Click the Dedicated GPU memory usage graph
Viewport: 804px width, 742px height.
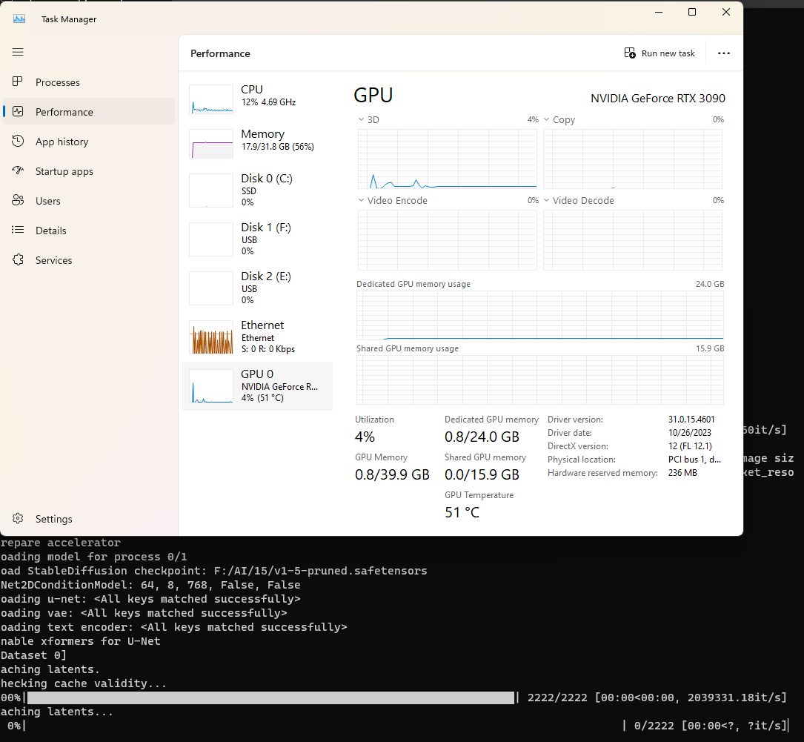point(539,315)
